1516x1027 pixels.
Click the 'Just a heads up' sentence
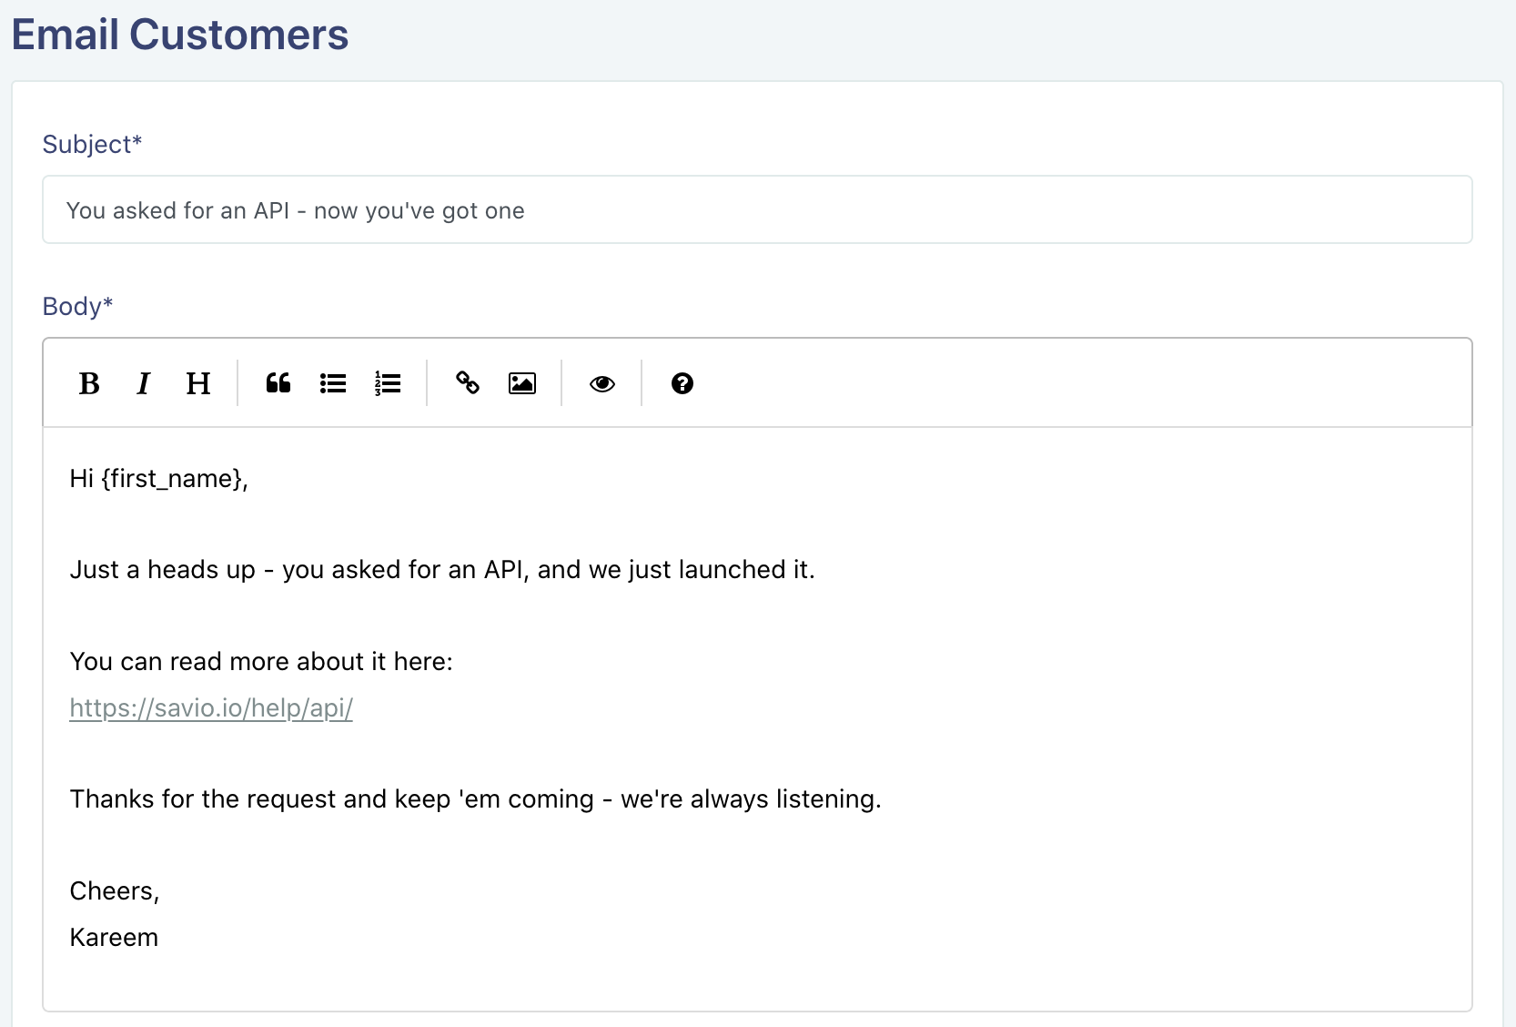pyautogui.click(x=442, y=570)
